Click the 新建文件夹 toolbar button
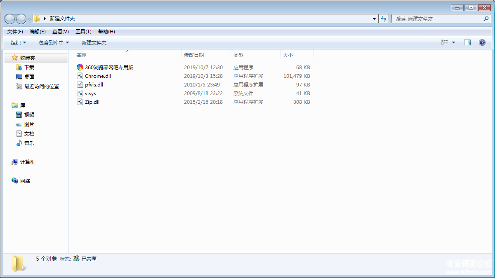The image size is (495, 278). [x=94, y=42]
